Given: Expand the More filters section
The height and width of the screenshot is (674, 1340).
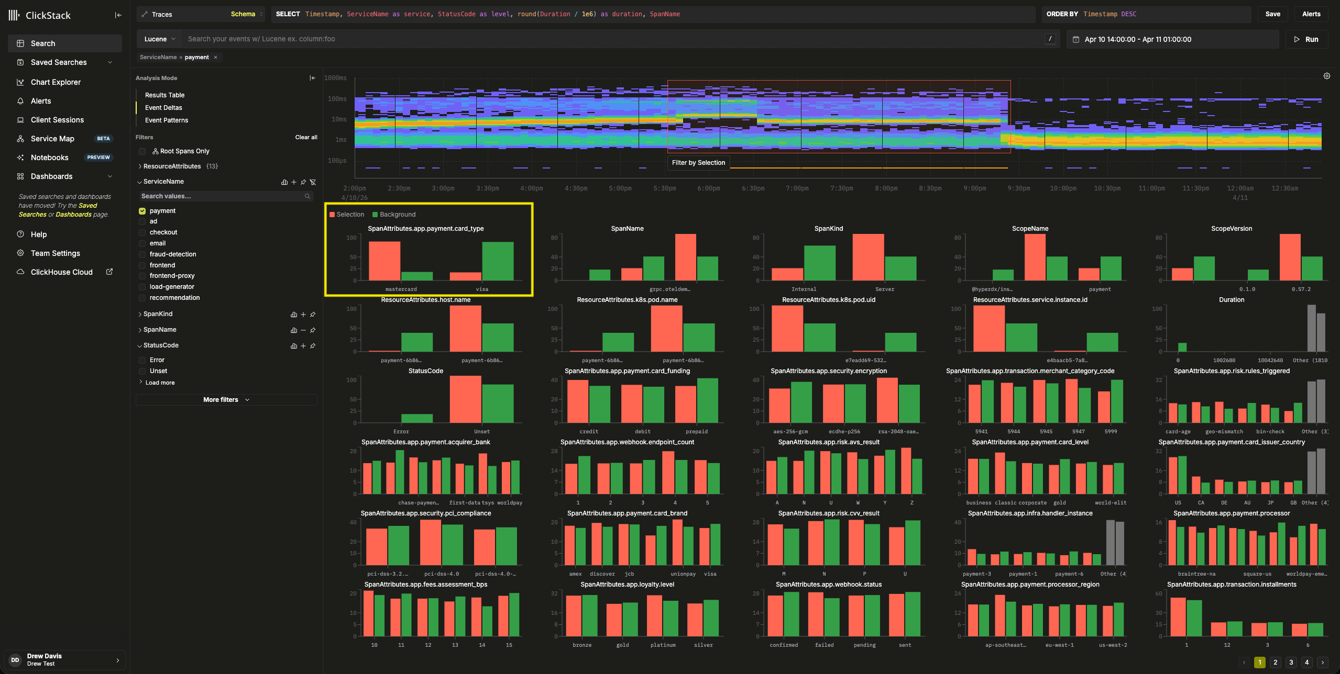Looking at the screenshot, I should 226,400.
